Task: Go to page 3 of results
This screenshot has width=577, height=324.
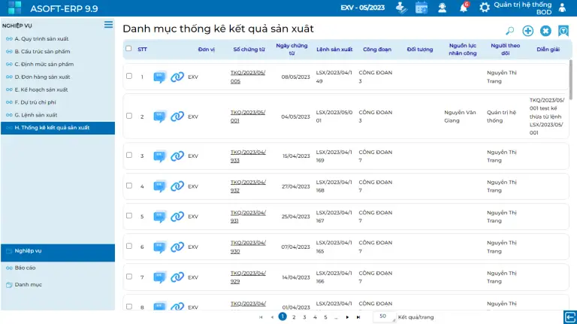Action: (304, 317)
